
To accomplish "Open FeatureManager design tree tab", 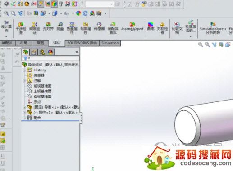I will [25, 52].
